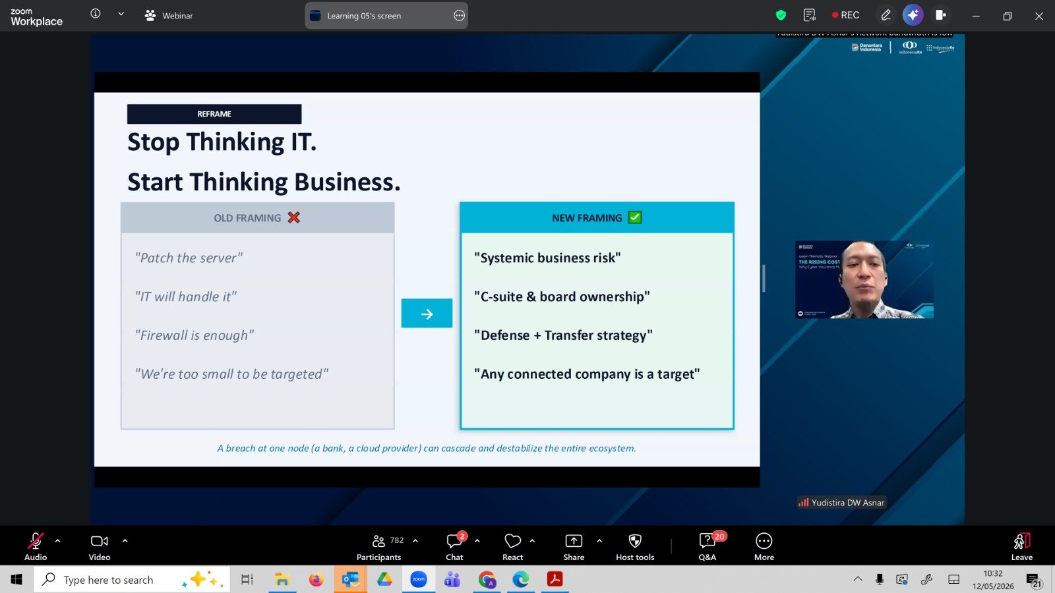The width and height of the screenshot is (1055, 593).
Task: Click the REFRAME label on the slide
Action: pos(214,114)
